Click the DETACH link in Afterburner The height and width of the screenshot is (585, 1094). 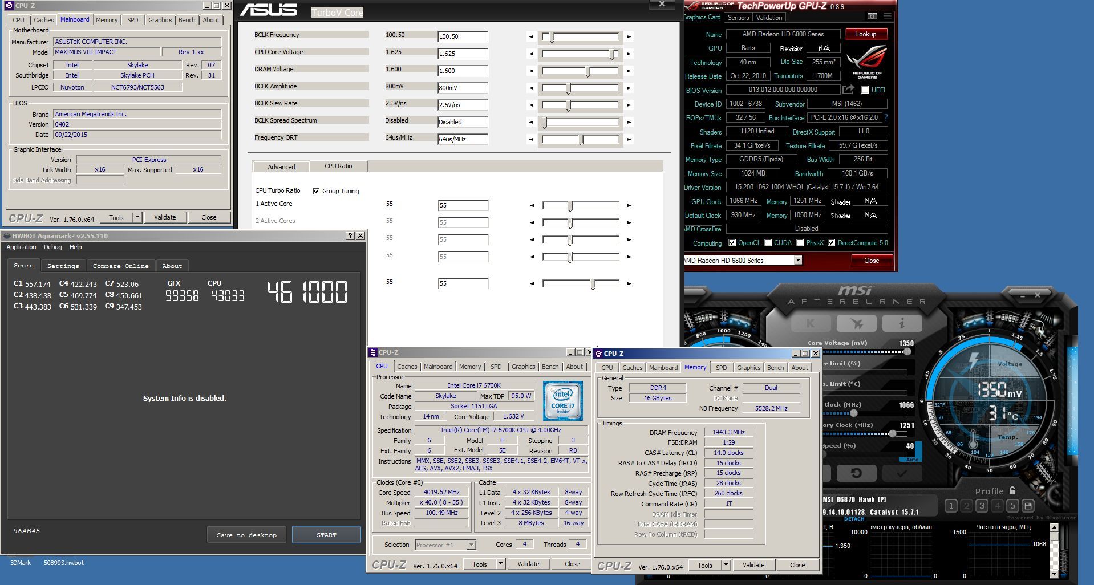(854, 519)
